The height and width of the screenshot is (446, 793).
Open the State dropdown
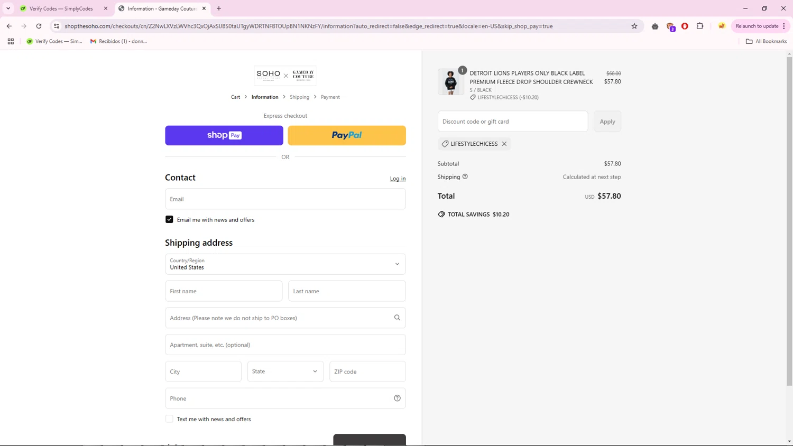point(285,371)
